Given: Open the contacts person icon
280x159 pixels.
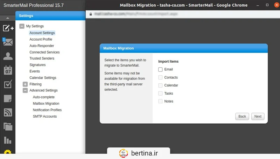Looking at the screenshot, I should coord(8,56).
